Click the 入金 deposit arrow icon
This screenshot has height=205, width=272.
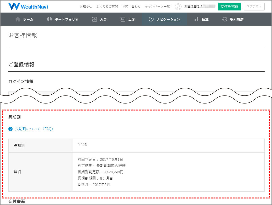click(x=94, y=19)
